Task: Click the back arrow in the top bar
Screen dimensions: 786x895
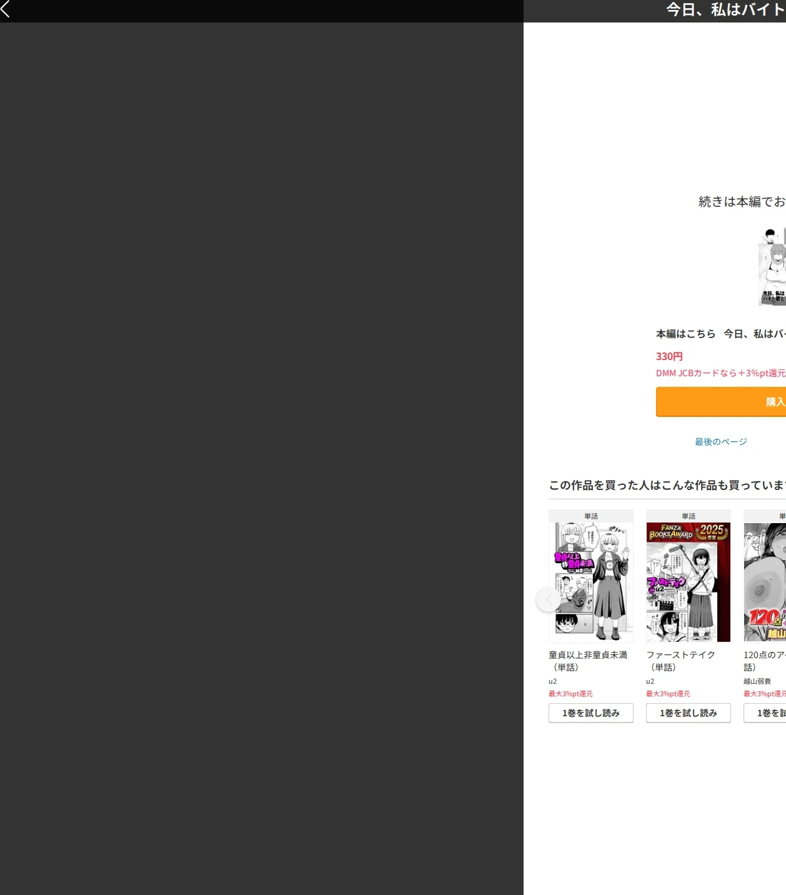Action: point(6,9)
